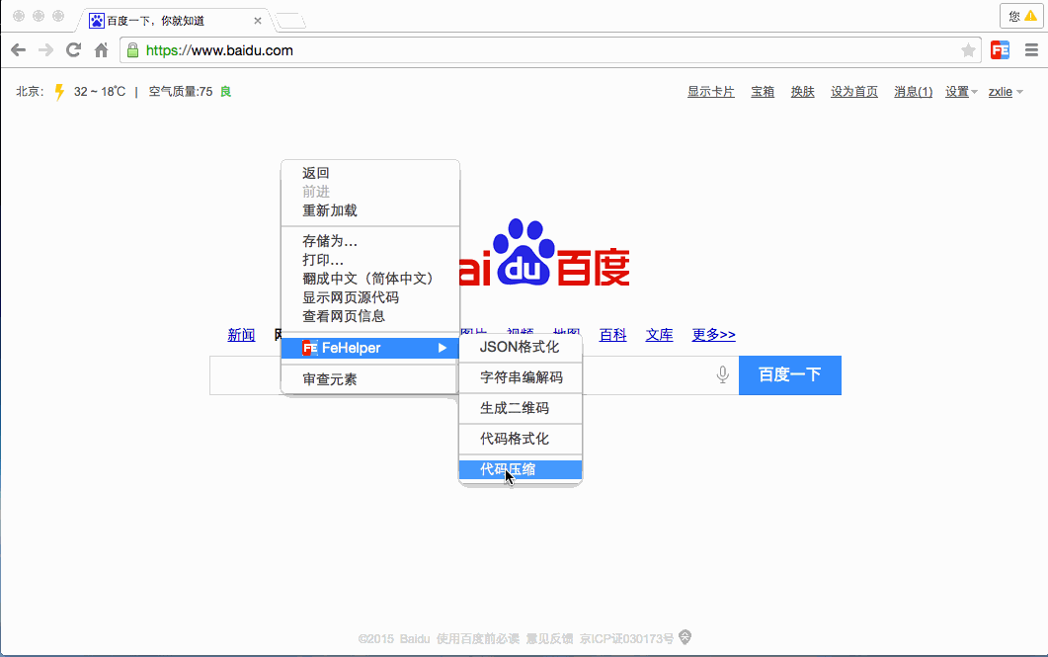Select 查看网页信息 menu entry
The width and height of the screenshot is (1048, 657).
(x=370, y=316)
